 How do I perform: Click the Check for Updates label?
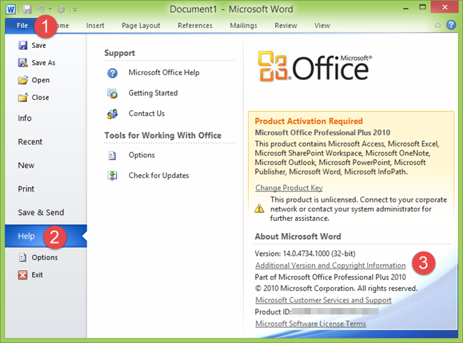159,176
